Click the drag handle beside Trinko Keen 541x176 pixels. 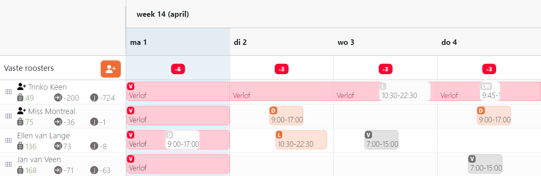point(8,92)
